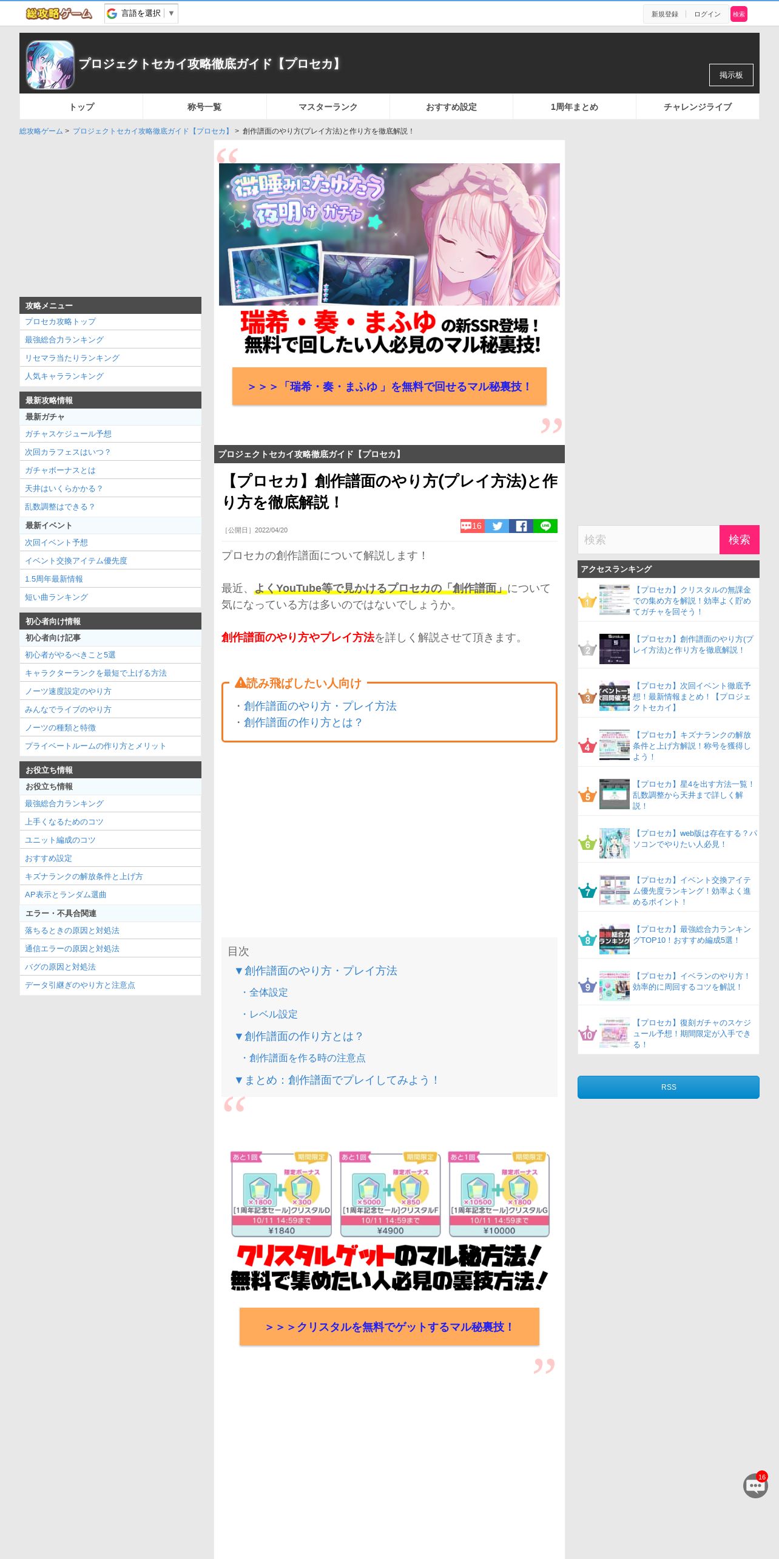Expand TOC item ▼まとめ：創作譜面でプレイしてみよう
The height and width of the screenshot is (1559, 779).
coord(337,1080)
